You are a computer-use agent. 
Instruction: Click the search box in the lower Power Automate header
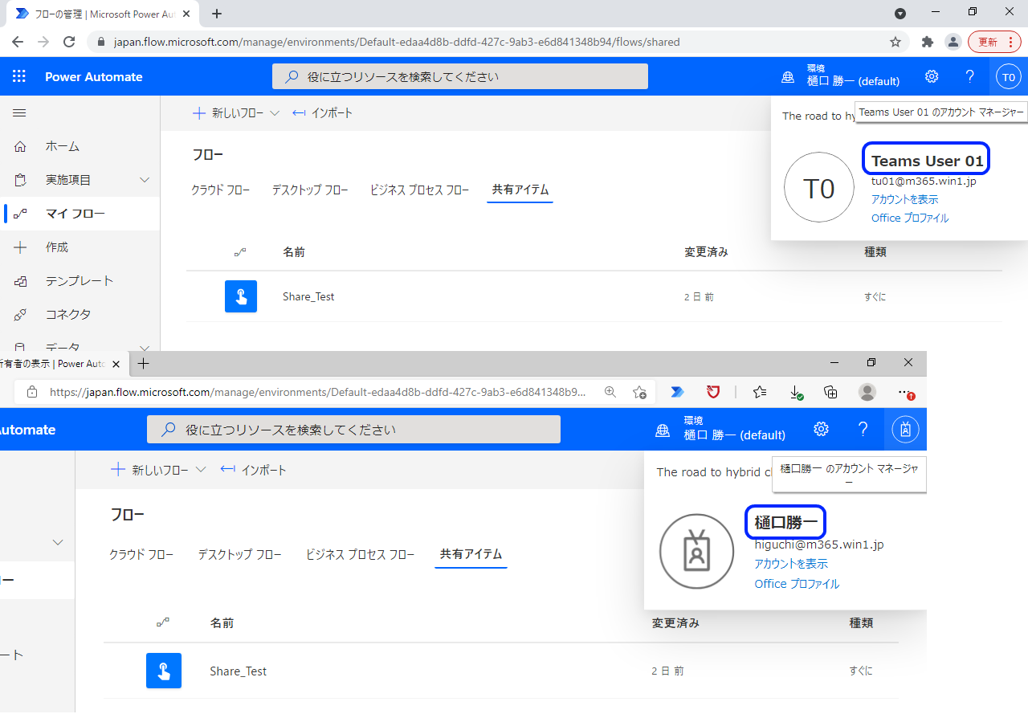click(x=353, y=429)
